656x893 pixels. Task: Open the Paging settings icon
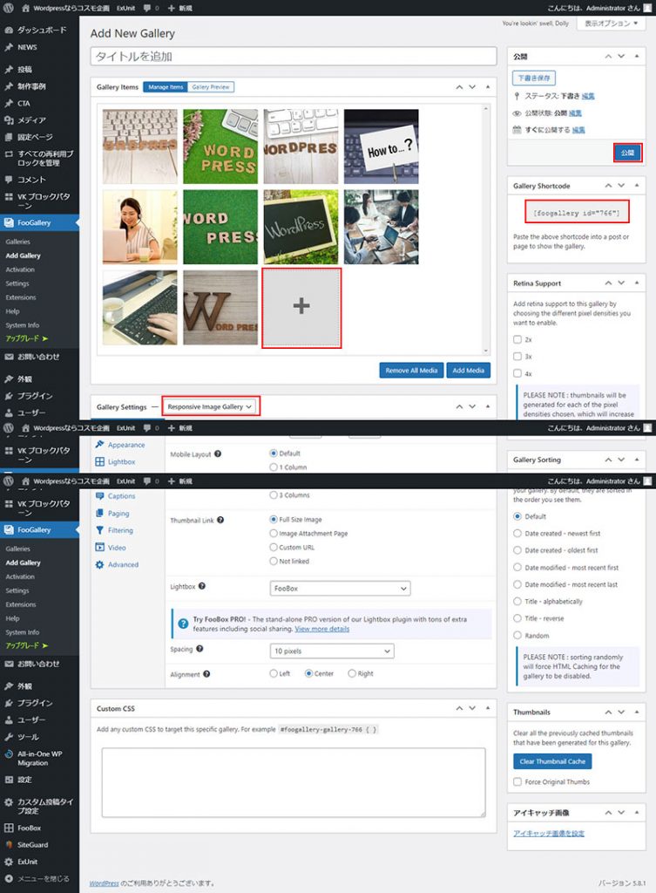click(x=100, y=514)
